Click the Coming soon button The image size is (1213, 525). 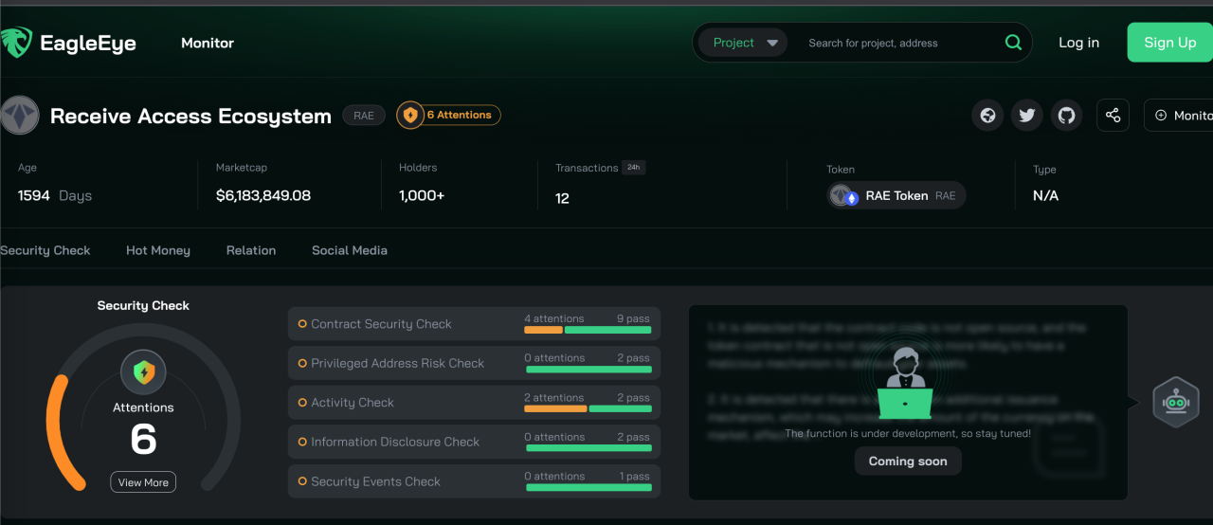908,462
